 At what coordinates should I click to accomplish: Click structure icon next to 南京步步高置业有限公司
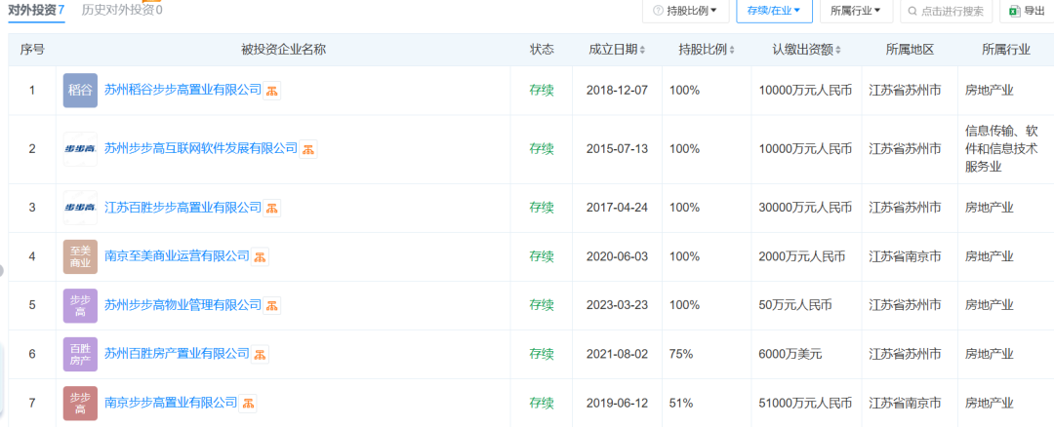click(249, 403)
